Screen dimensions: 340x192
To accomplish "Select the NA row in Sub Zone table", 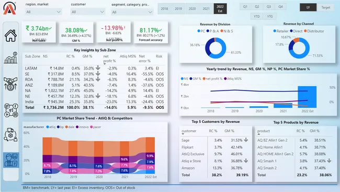I will pos(95,91).
